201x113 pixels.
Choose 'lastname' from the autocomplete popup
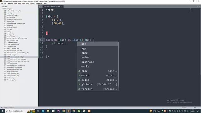(98, 62)
